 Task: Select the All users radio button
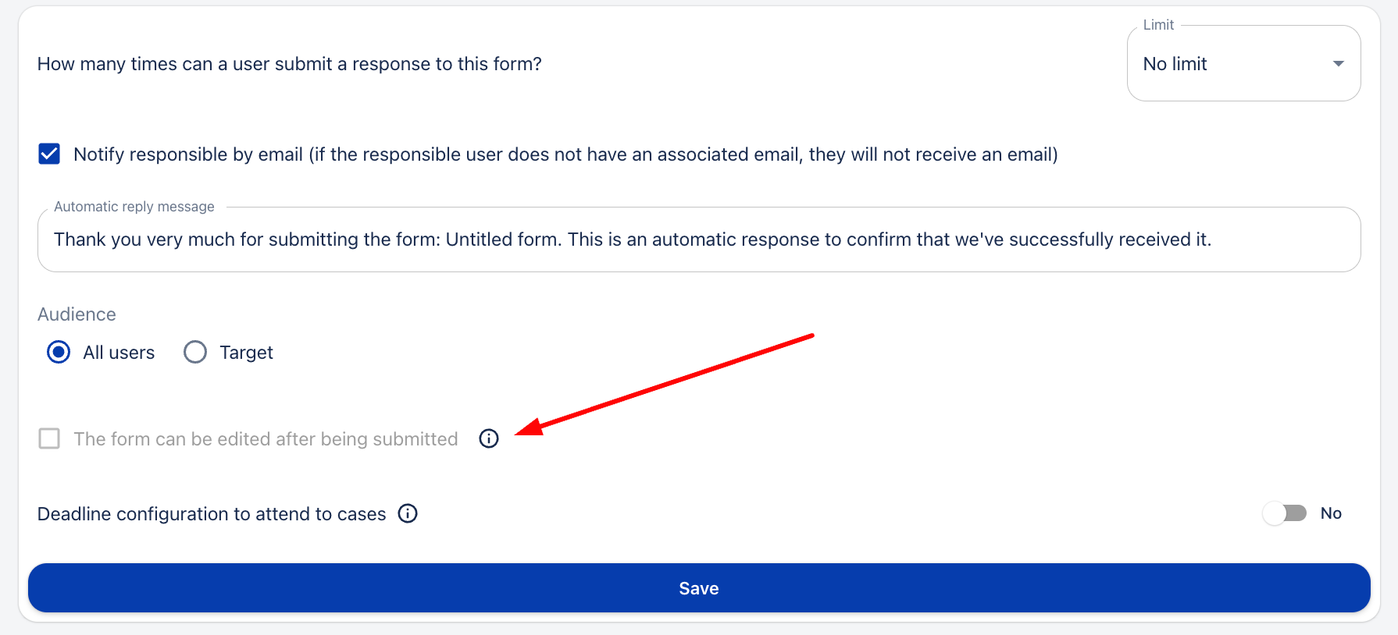click(59, 353)
